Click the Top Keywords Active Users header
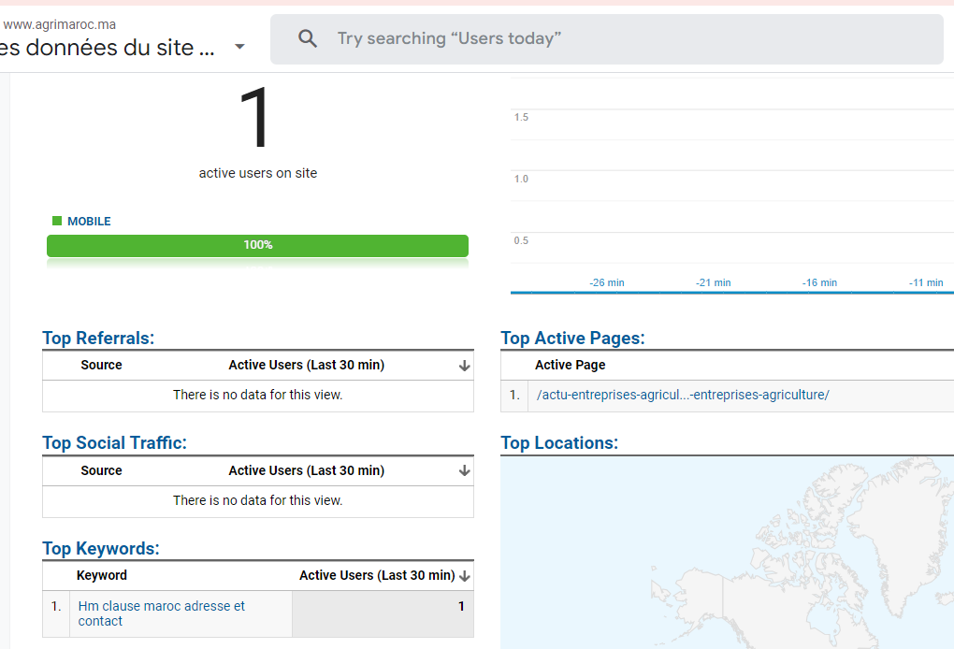Screen dimensions: 954x649 point(377,575)
